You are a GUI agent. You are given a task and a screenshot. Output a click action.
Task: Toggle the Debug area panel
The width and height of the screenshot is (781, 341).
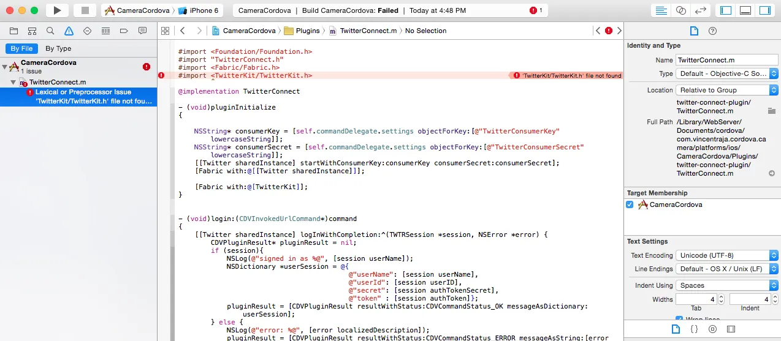coord(745,10)
